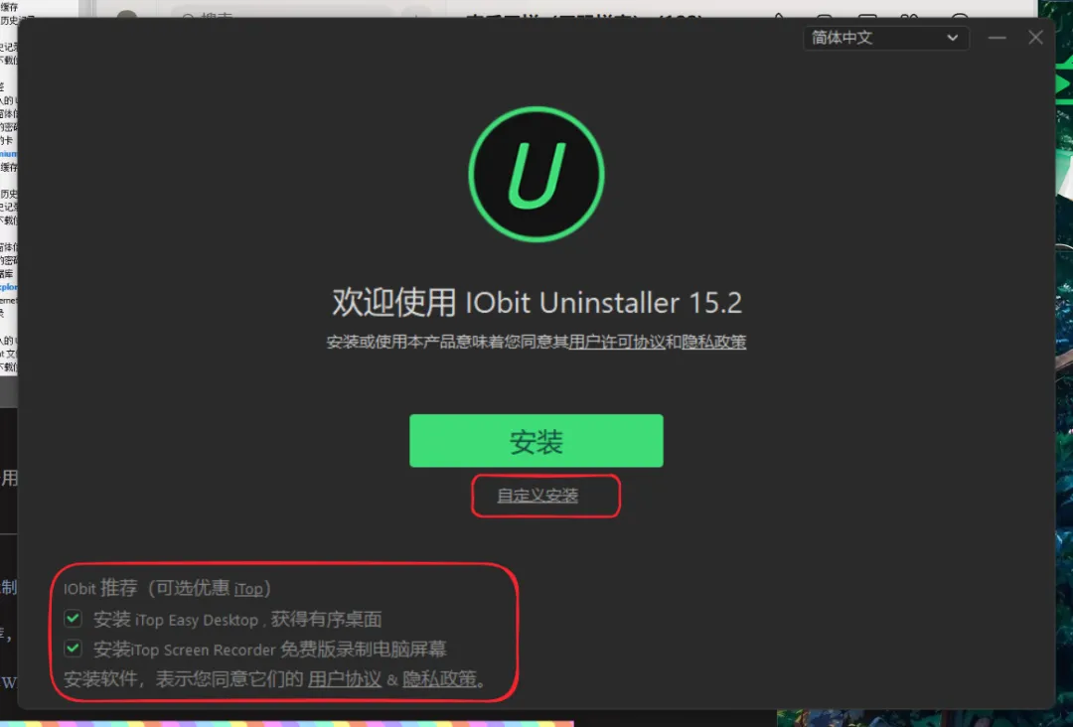Close the IObit Uninstaller installer
The width and height of the screenshot is (1073, 727).
1035,38
